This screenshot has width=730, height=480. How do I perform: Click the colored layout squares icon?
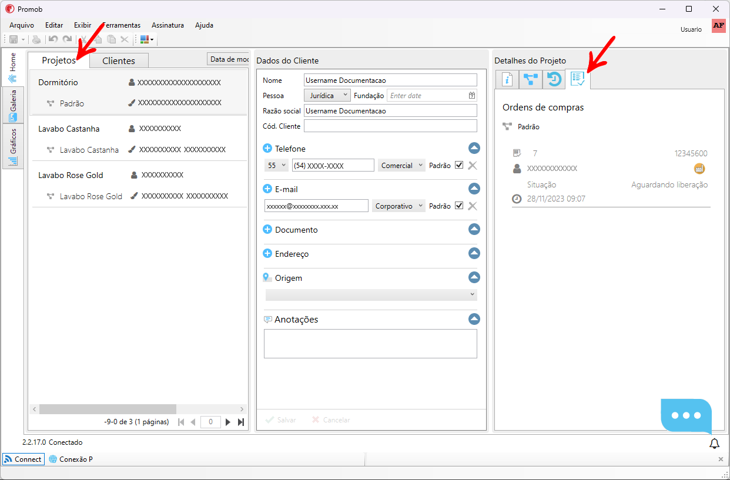(x=145, y=39)
